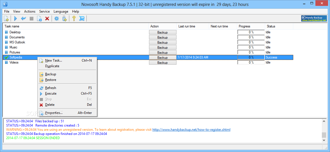Open task properties from toolbar page icon
The image size is (330, 152).
pyautogui.click(x=39, y=18)
